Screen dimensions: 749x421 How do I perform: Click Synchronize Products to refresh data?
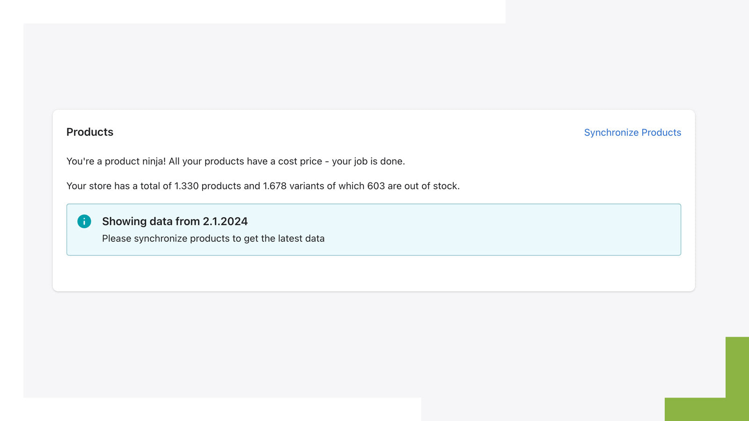(x=632, y=132)
